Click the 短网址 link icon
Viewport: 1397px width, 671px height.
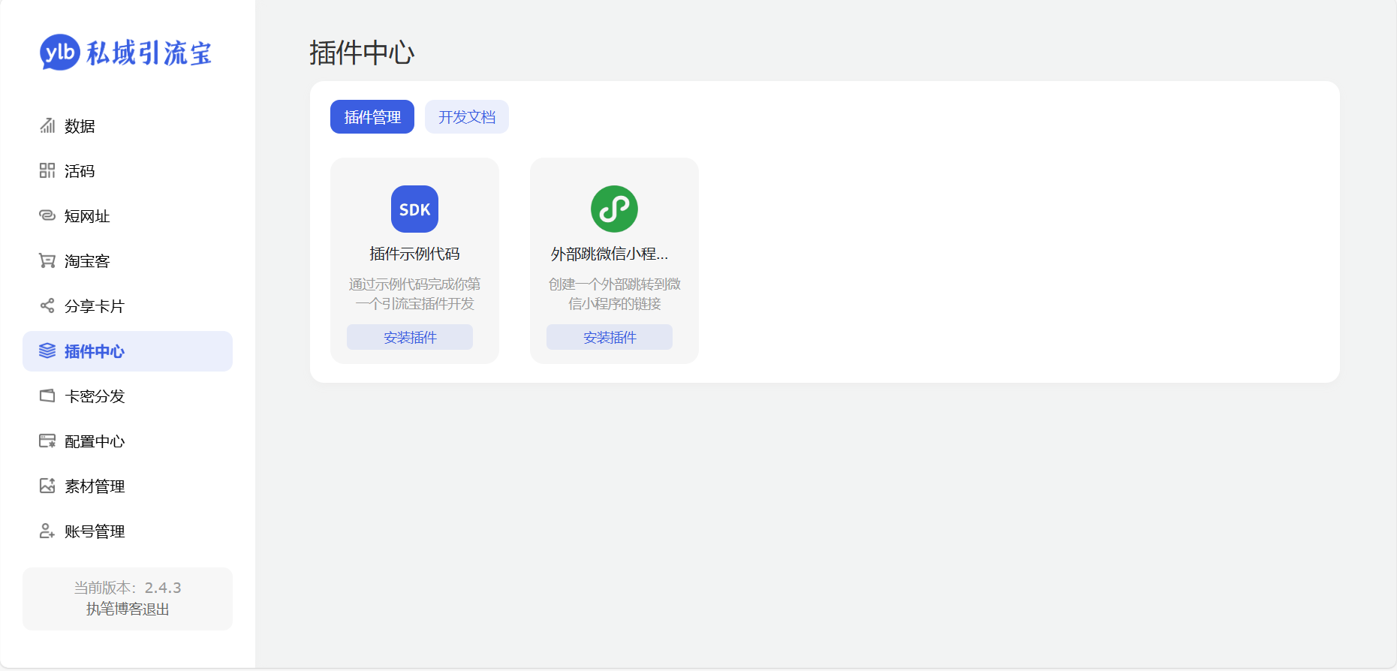click(x=47, y=215)
